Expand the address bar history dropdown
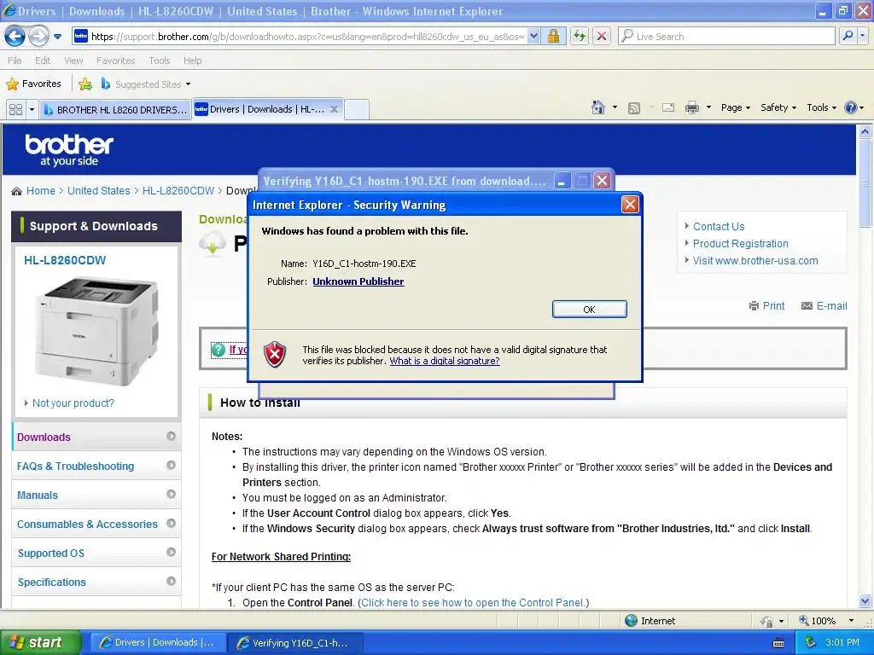The image size is (874, 655). coord(533,37)
